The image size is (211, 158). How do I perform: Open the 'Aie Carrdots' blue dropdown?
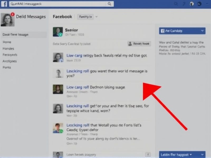(x=182, y=31)
